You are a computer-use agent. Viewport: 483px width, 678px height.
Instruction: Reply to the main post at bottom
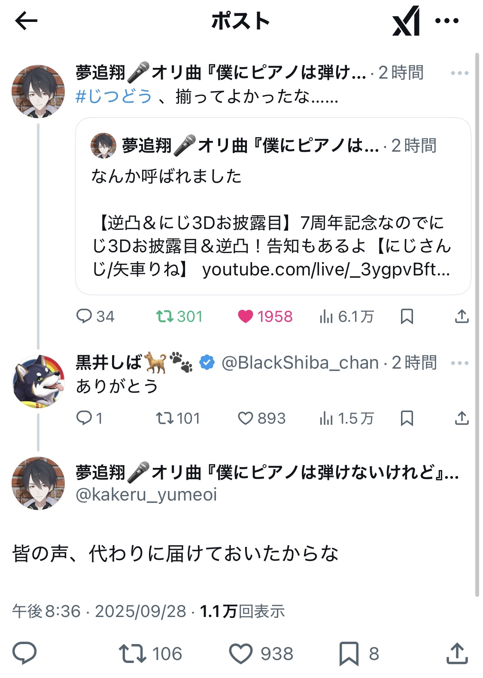[24, 654]
